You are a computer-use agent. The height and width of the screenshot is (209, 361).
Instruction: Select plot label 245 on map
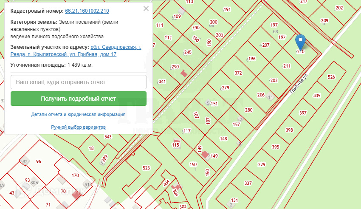(x=188, y=52)
